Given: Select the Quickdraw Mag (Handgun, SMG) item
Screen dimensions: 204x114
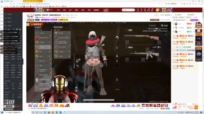Looking at the screenshot, I should pos(62,42).
